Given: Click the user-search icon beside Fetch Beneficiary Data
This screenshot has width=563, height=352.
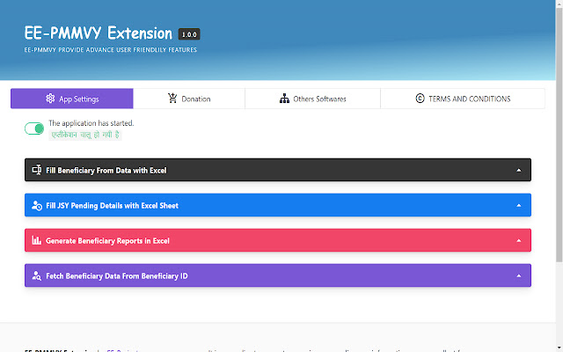Looking at the screenshot, I should click(x=37, y=275).
